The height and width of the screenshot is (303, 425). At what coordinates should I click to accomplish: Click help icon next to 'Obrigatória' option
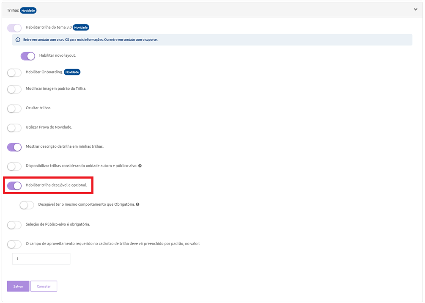137,204
